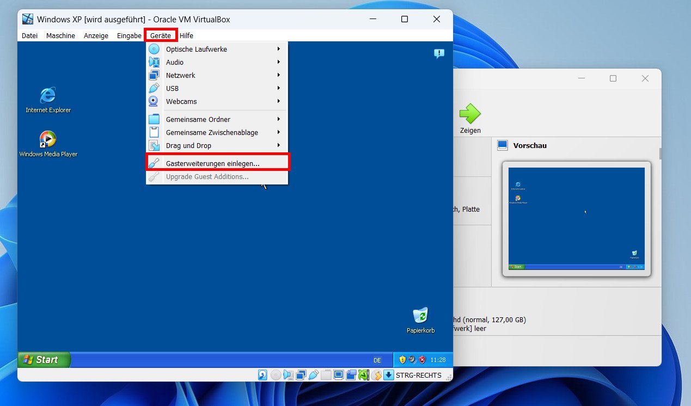This screenshot has height=406, width=691.
Task: Click the video recording status icon
Action: (x=351, y=375)
